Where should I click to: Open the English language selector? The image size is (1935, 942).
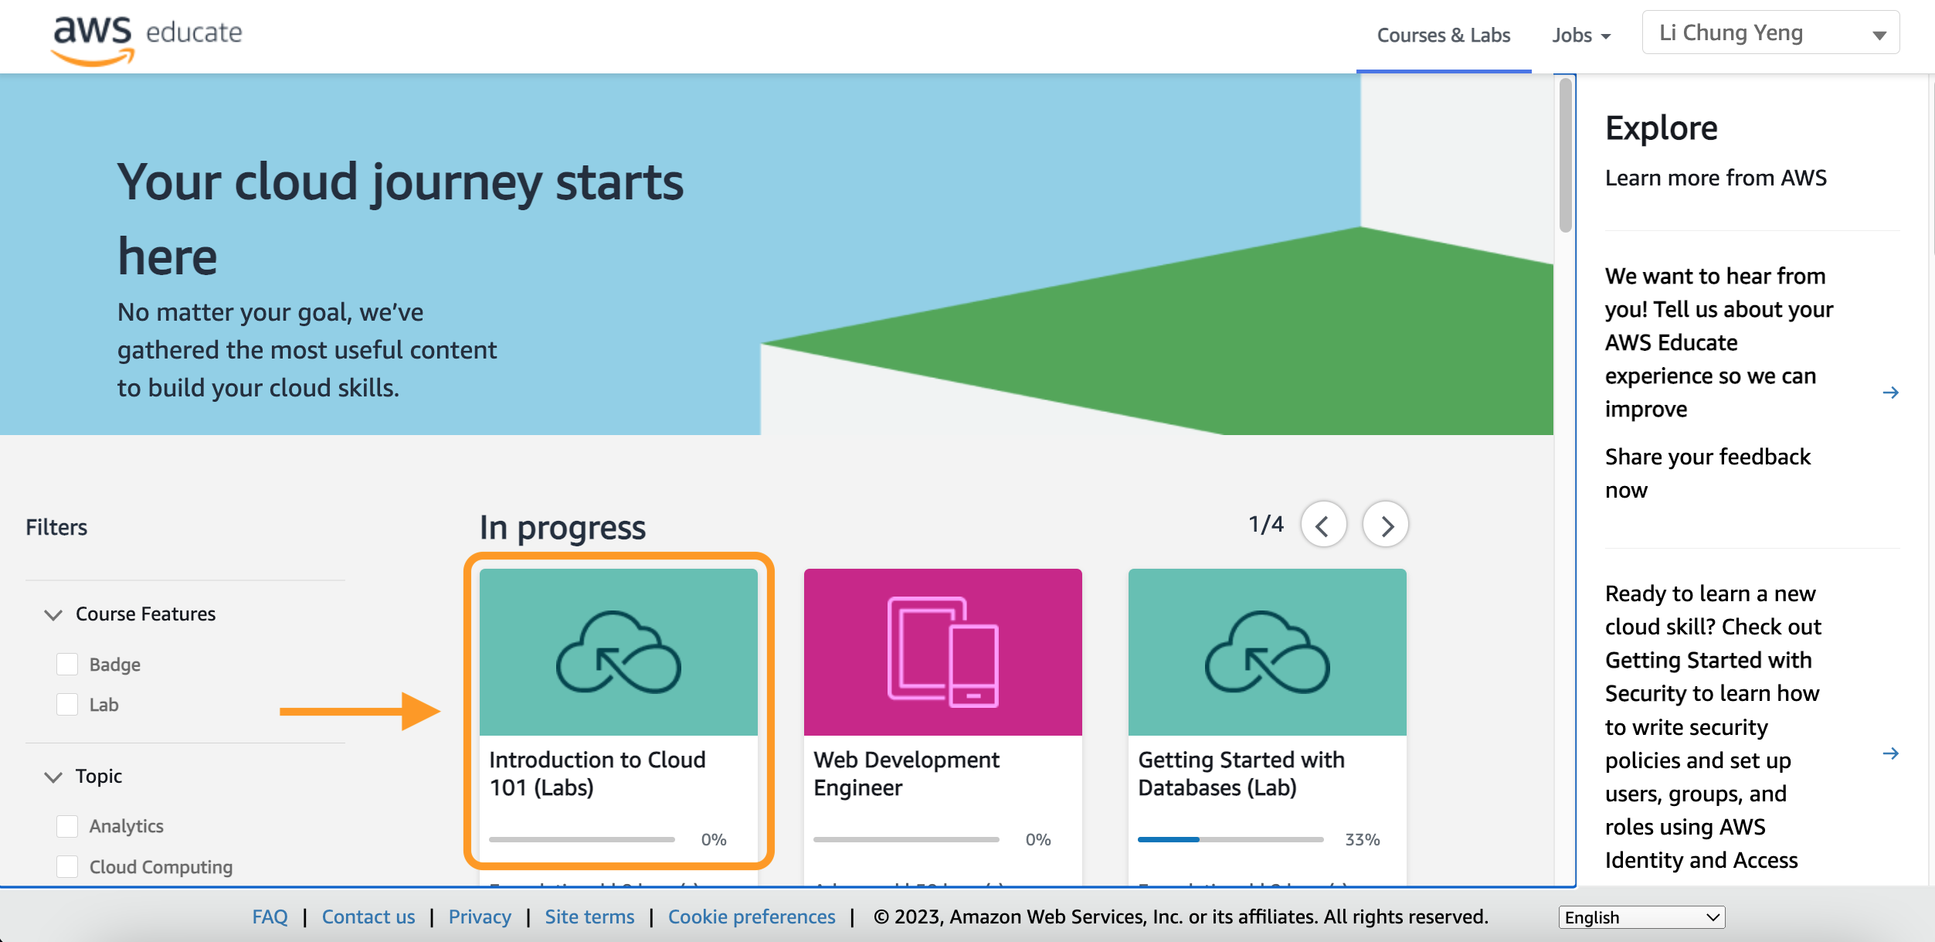(1641, 917)
